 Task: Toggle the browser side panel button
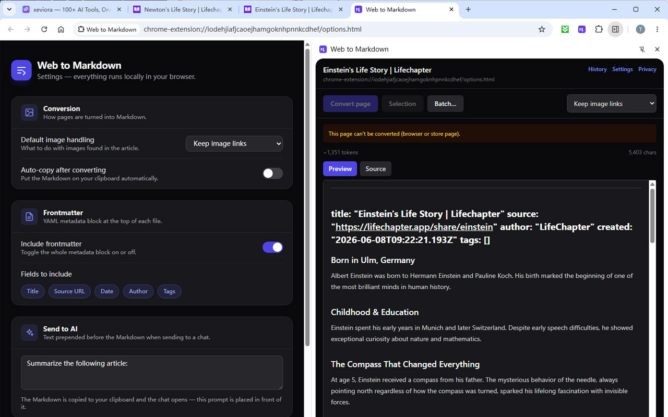click(x=615, y=29)
